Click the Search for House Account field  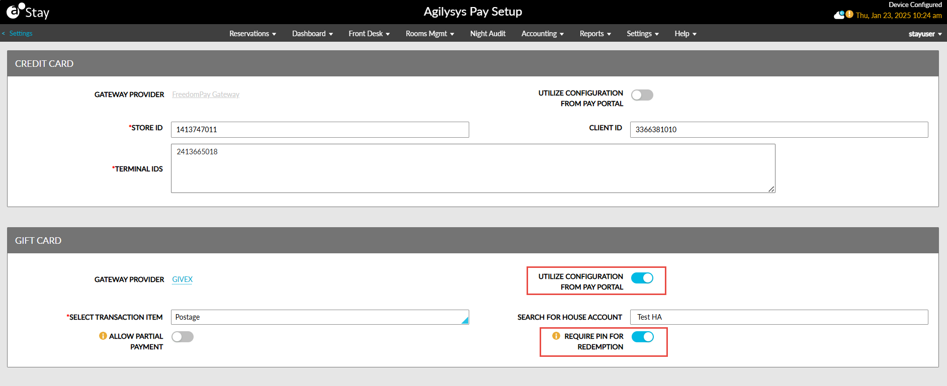click(x=779, y=317)
